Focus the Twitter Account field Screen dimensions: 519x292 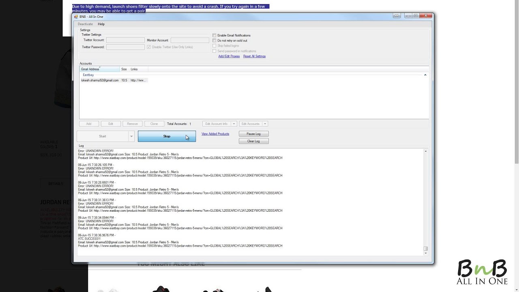point(125,40)
